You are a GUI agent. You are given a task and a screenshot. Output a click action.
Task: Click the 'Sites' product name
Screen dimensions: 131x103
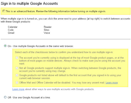[x=47, y=30]
